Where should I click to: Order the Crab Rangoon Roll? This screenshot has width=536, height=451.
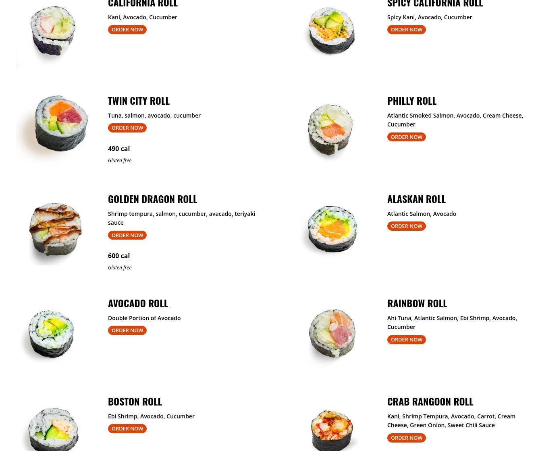[406, 438]
